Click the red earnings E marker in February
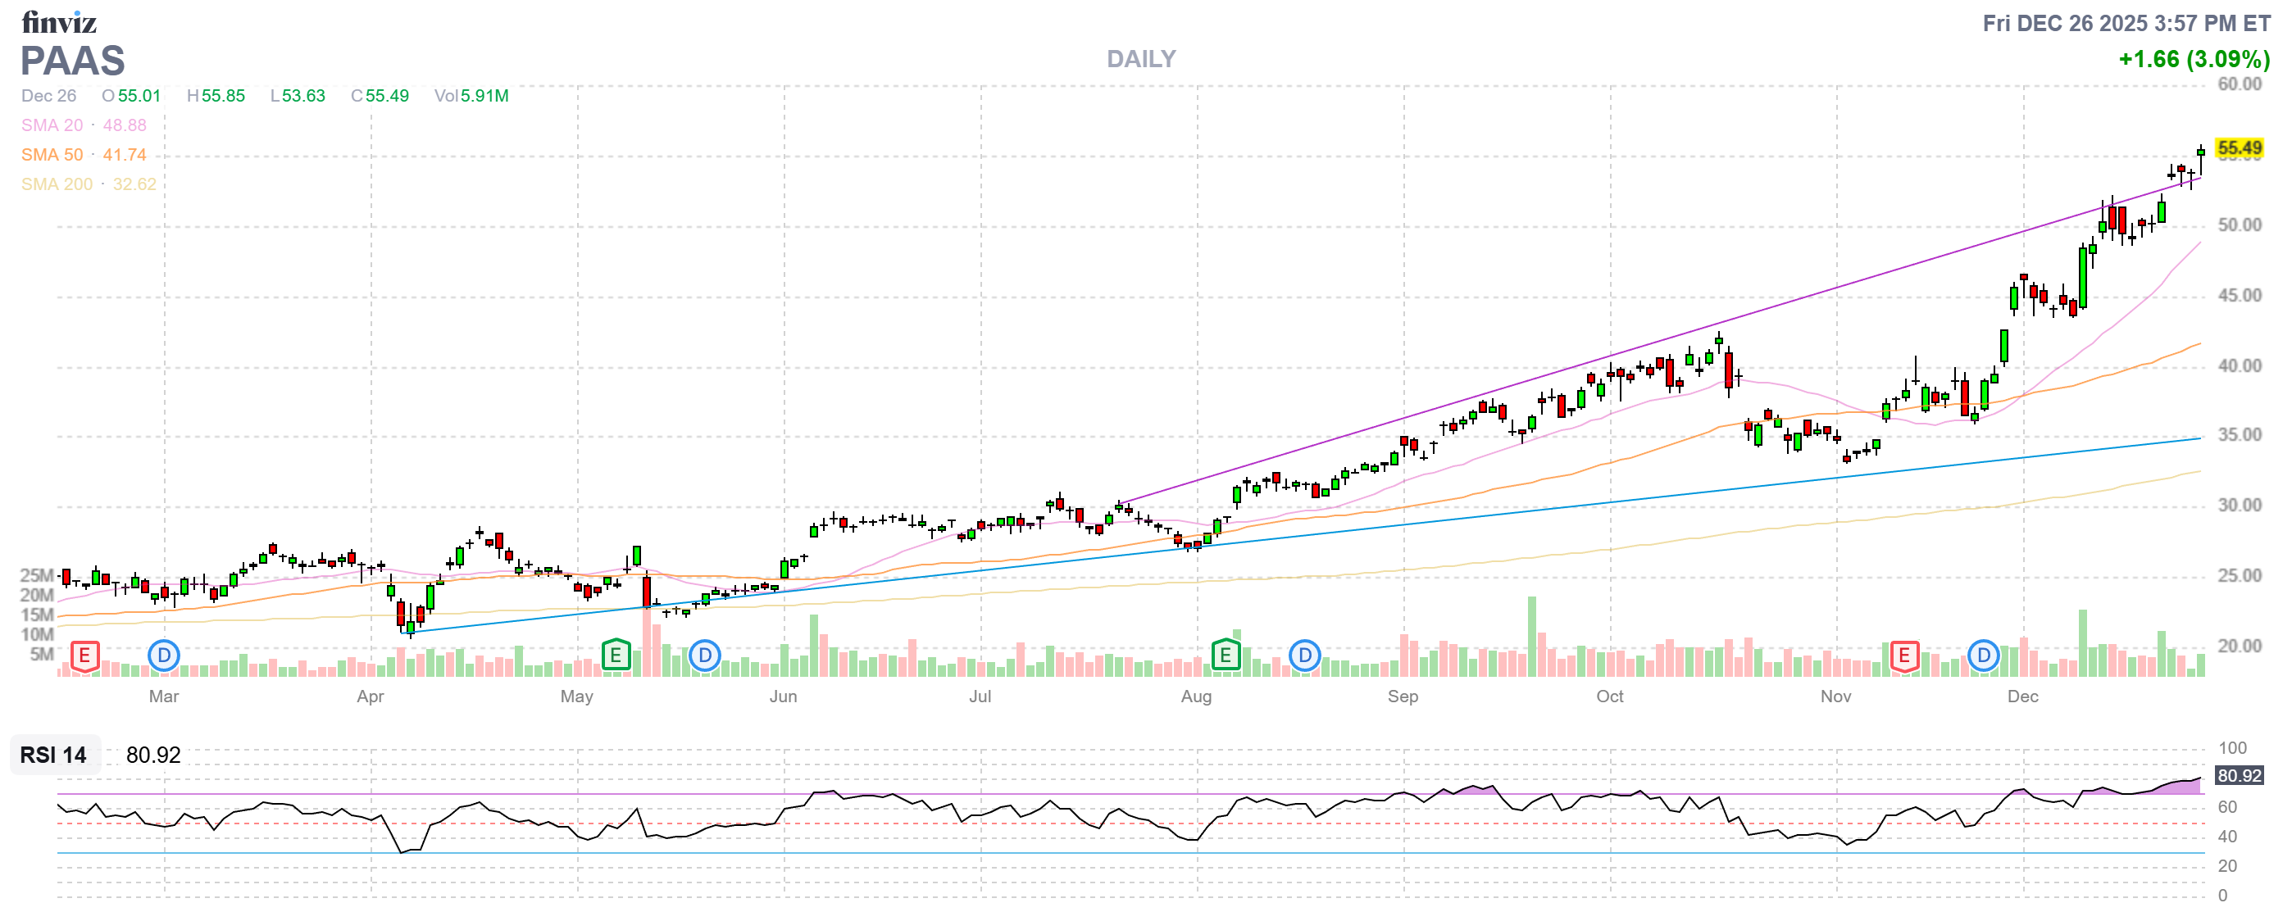This screenshot has width=2292, height=921. point(84,657)
